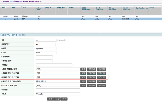This screenshot has width=162, height=102.
Task: Click the Yes cell in Admin column
Action: [x=39, y=16]
